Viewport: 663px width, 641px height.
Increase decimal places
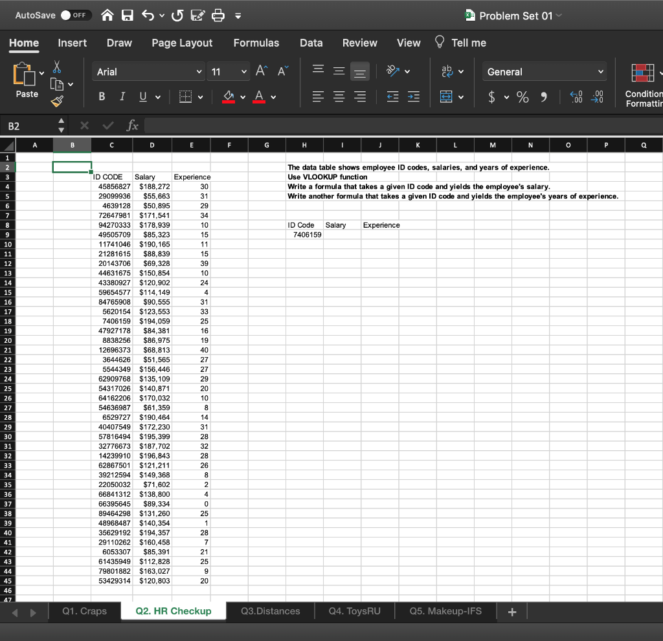[x=576, y=97]
